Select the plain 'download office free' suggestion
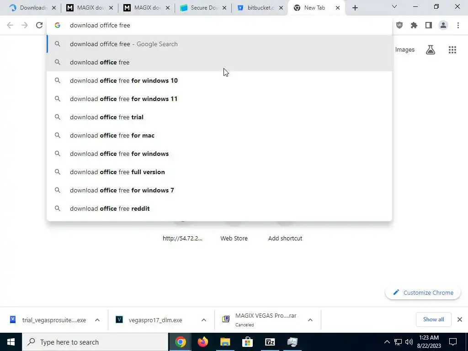Image resolution: width=468 pixels, height=351 pixels. coord(219,62)
